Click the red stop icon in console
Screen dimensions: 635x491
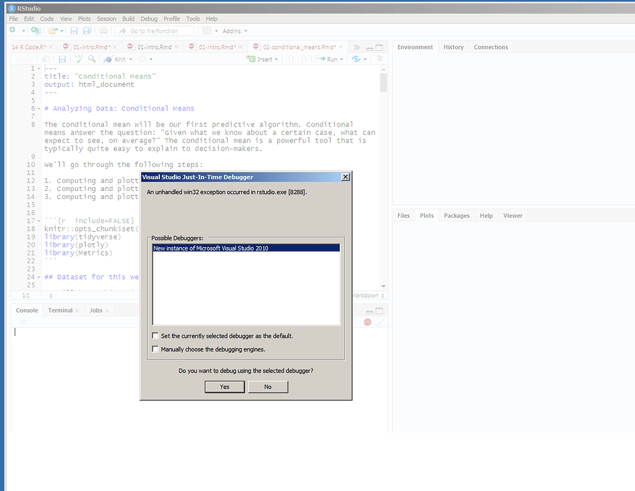click(x=367, y=322)
